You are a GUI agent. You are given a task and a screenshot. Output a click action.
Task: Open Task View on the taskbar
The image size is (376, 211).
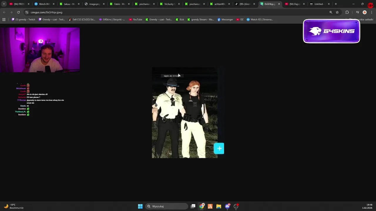[x=193, y=206]
